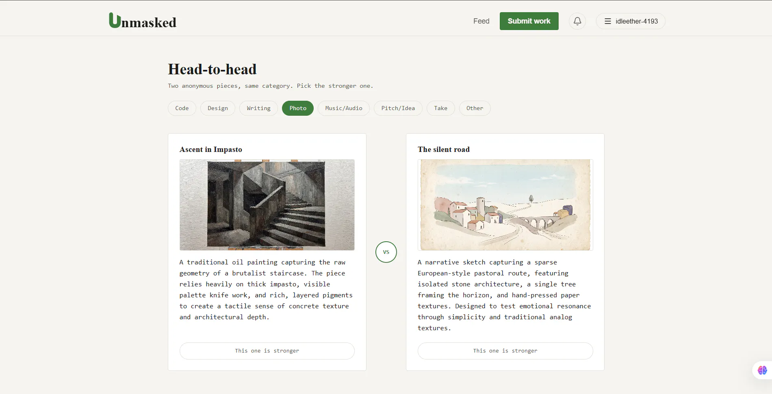Select the Music/Audio category tab
Screen dimensions: 772x394
point(344,108)
